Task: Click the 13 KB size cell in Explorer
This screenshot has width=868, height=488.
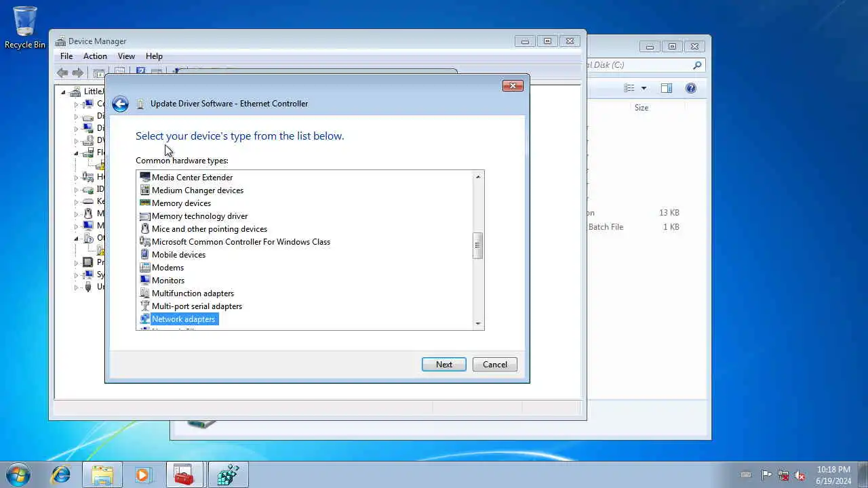Action: coord(669,213)
